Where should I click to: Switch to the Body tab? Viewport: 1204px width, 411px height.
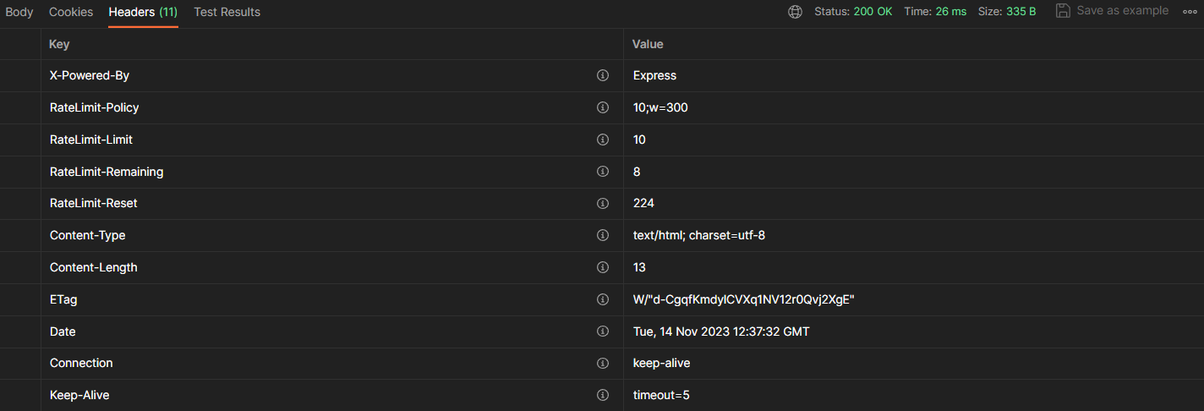tap(19, 12)
